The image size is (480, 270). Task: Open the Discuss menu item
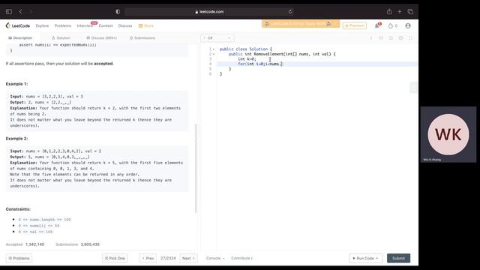pos(125,25)
